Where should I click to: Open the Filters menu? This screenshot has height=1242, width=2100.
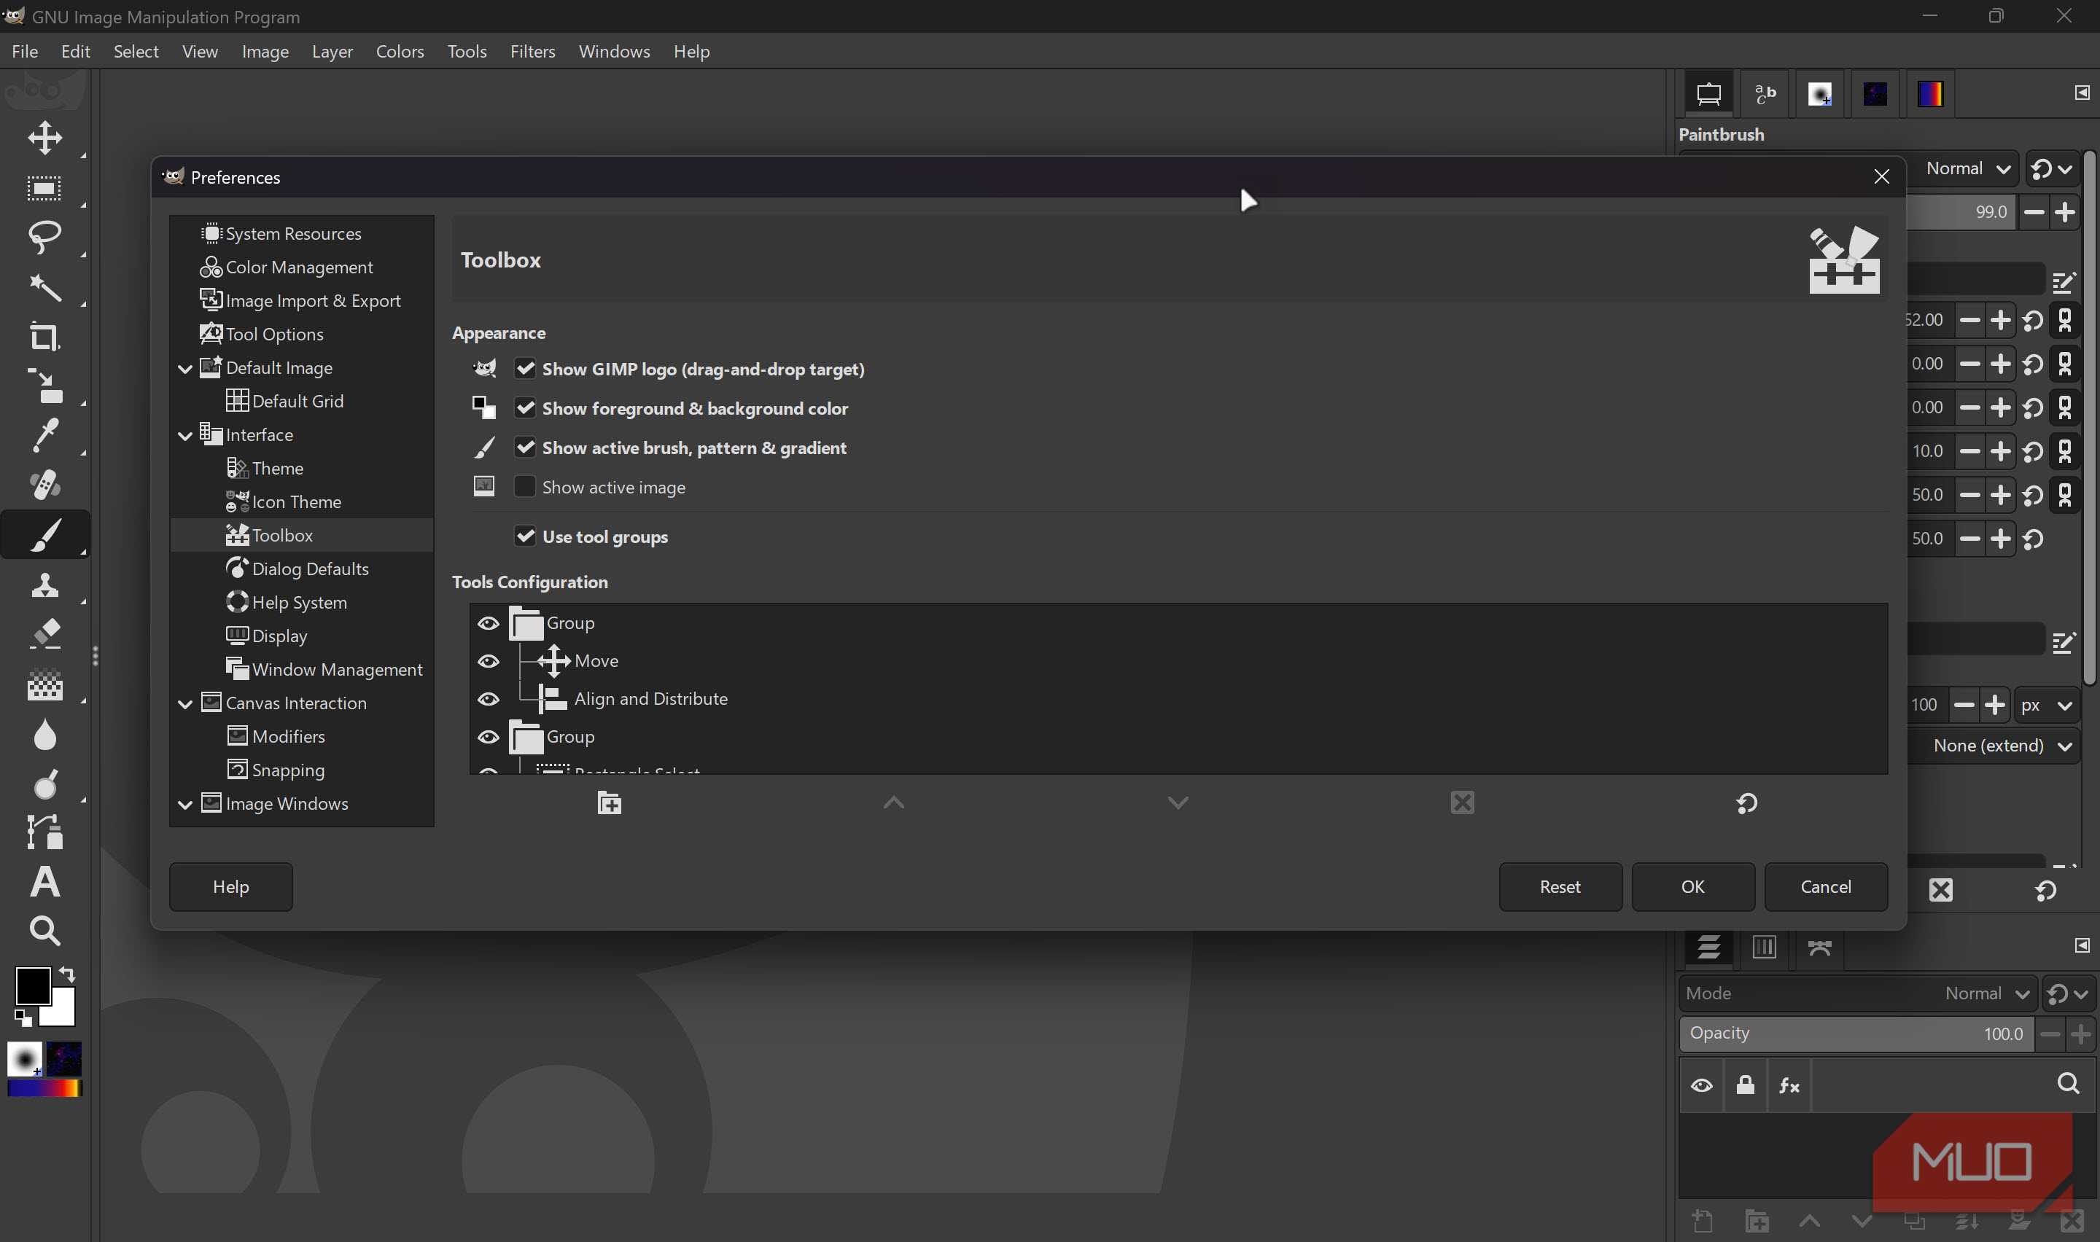pos(532,51)
